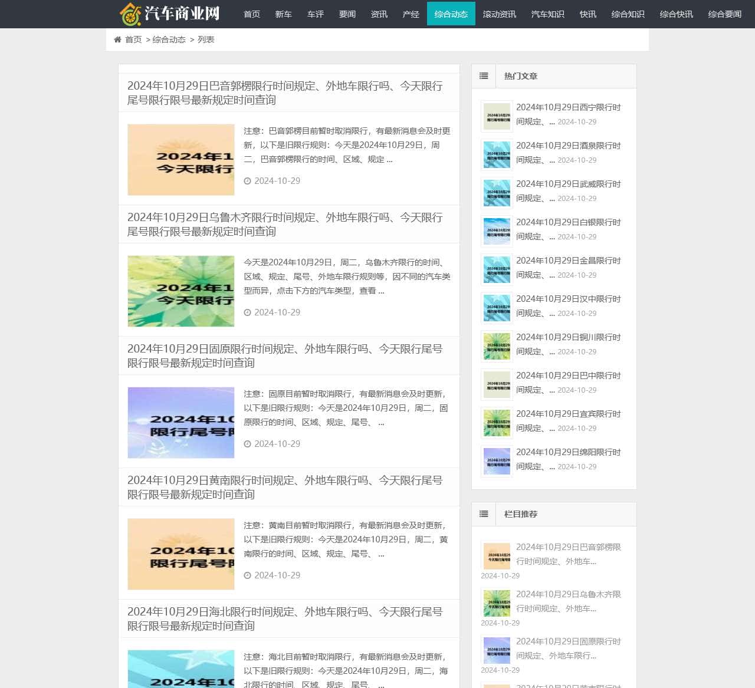This screenshot has height=688, width=755.
Task: Open the 西宁限行 hot article link
Action: point(569,114)
